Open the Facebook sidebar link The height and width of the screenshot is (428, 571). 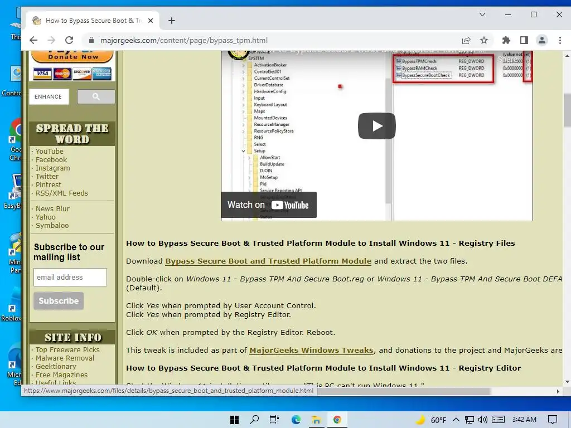click(51, 159)
